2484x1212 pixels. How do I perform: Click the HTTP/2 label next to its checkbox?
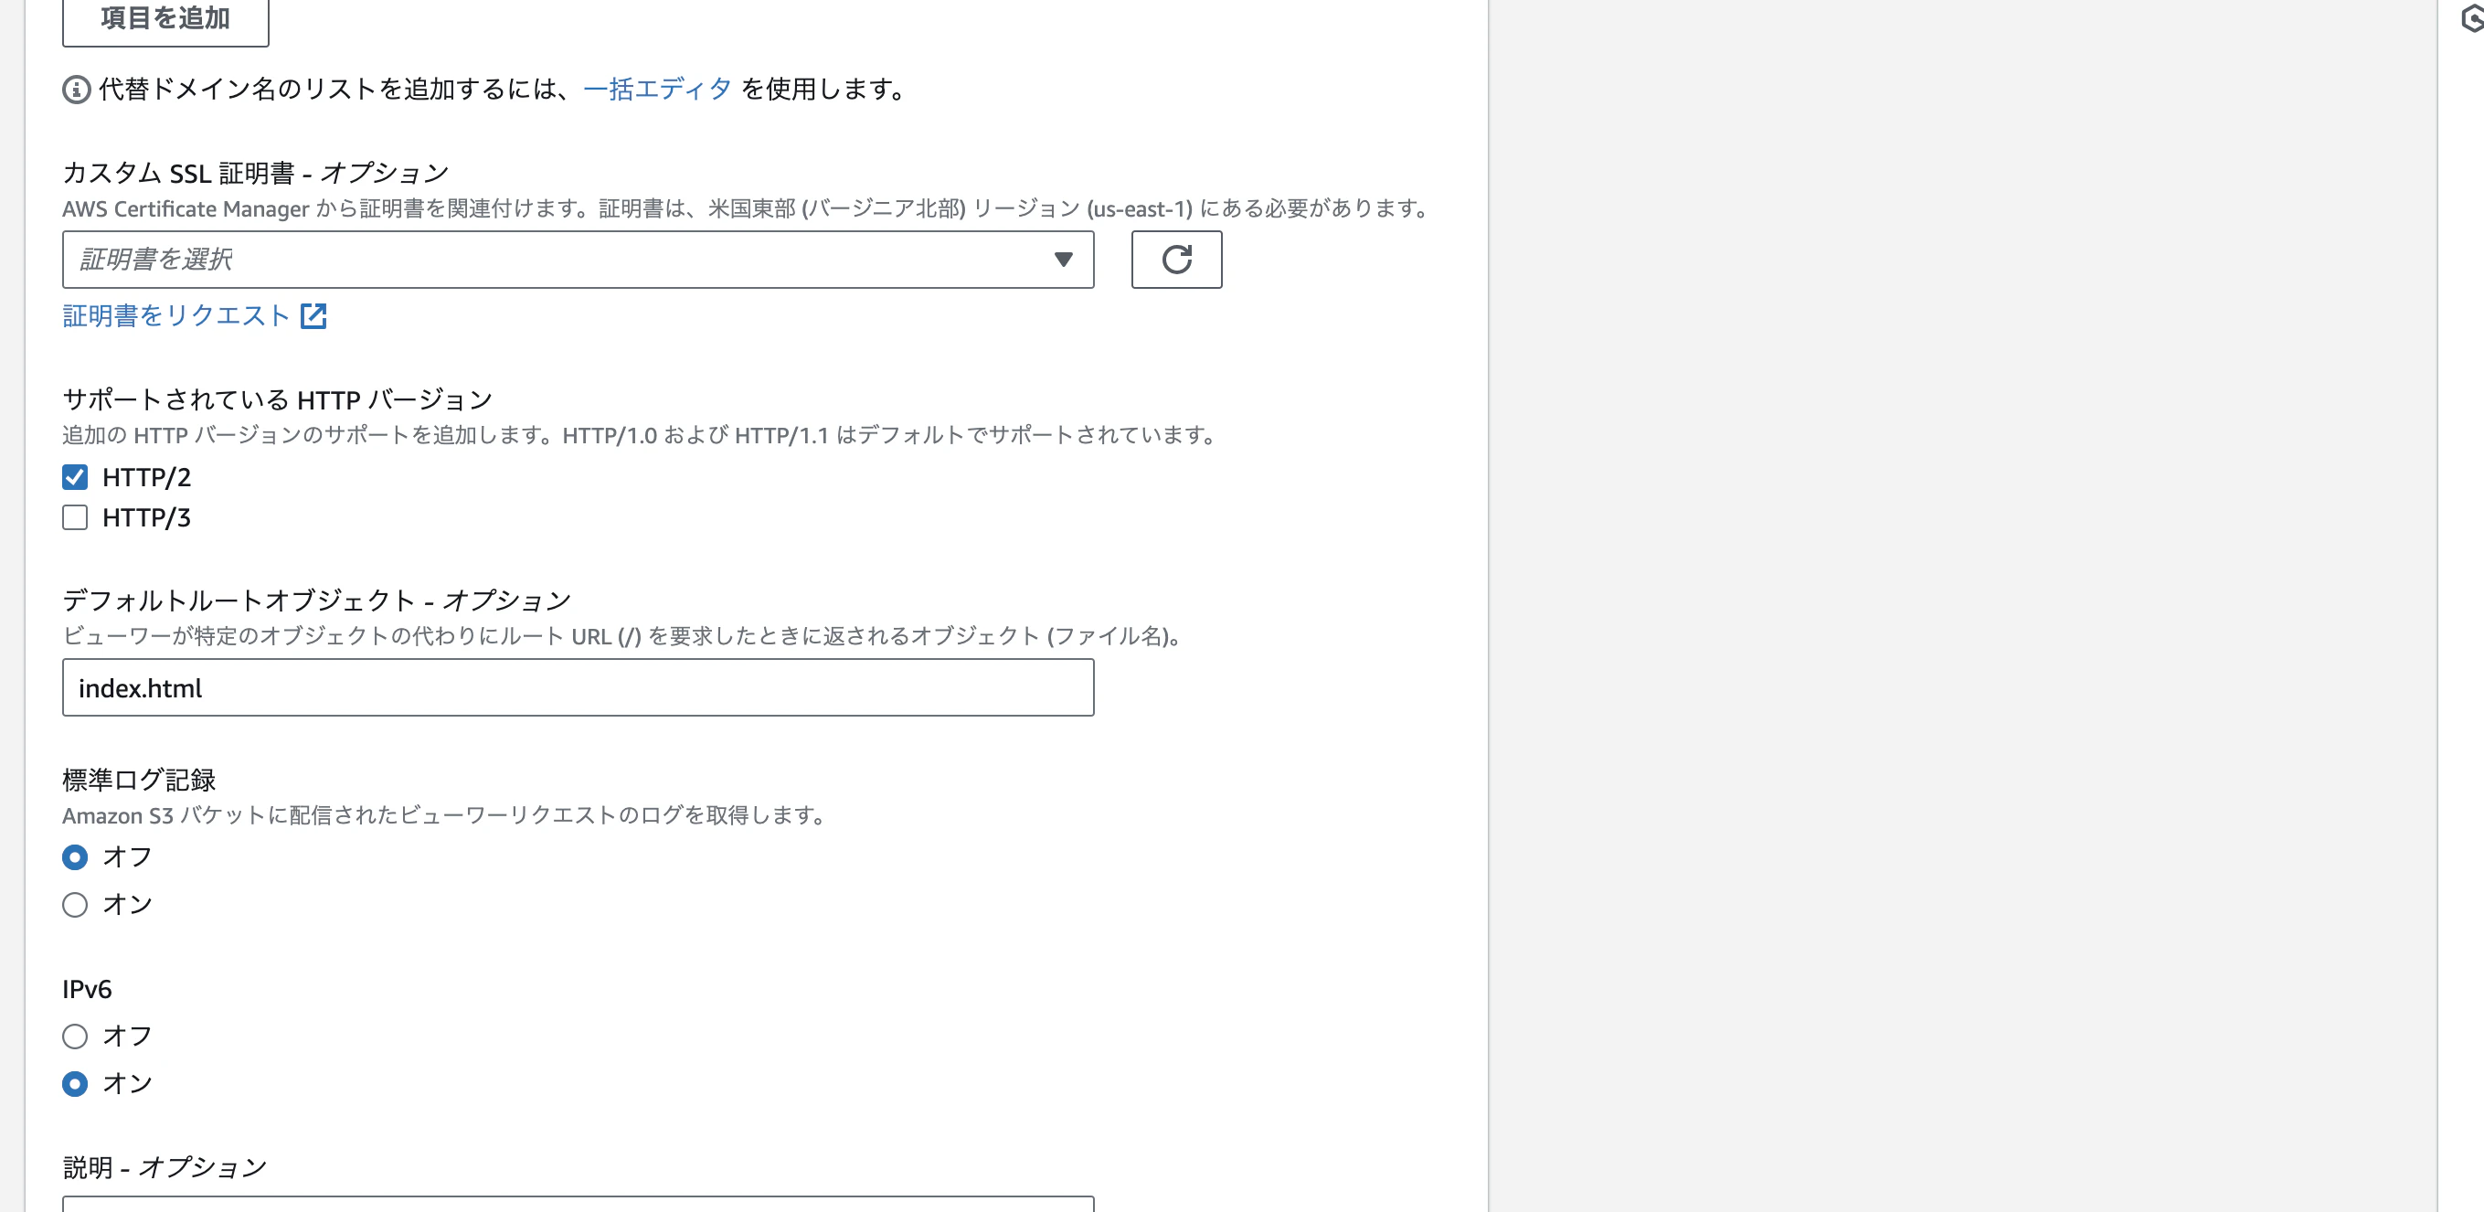[146, 476]
